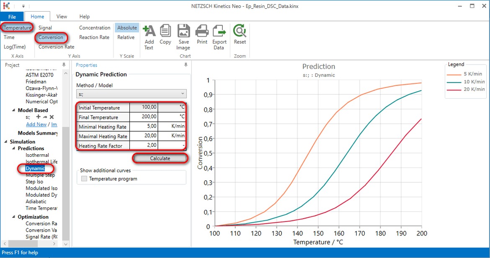Open the File menu
The image size is (490, 258).
click(12, 16)
